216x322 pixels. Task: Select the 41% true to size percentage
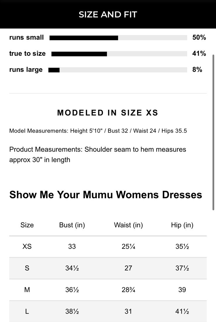tap(199, 54)
